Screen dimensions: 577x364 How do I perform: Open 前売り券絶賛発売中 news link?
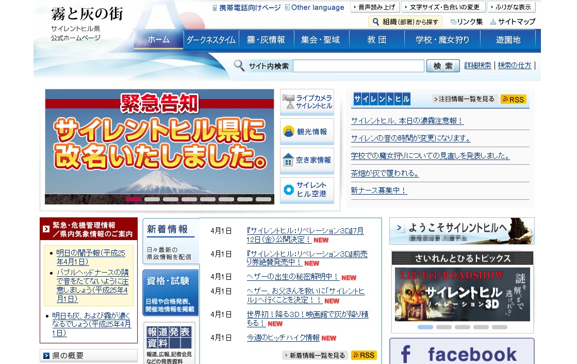click(307, 258)
